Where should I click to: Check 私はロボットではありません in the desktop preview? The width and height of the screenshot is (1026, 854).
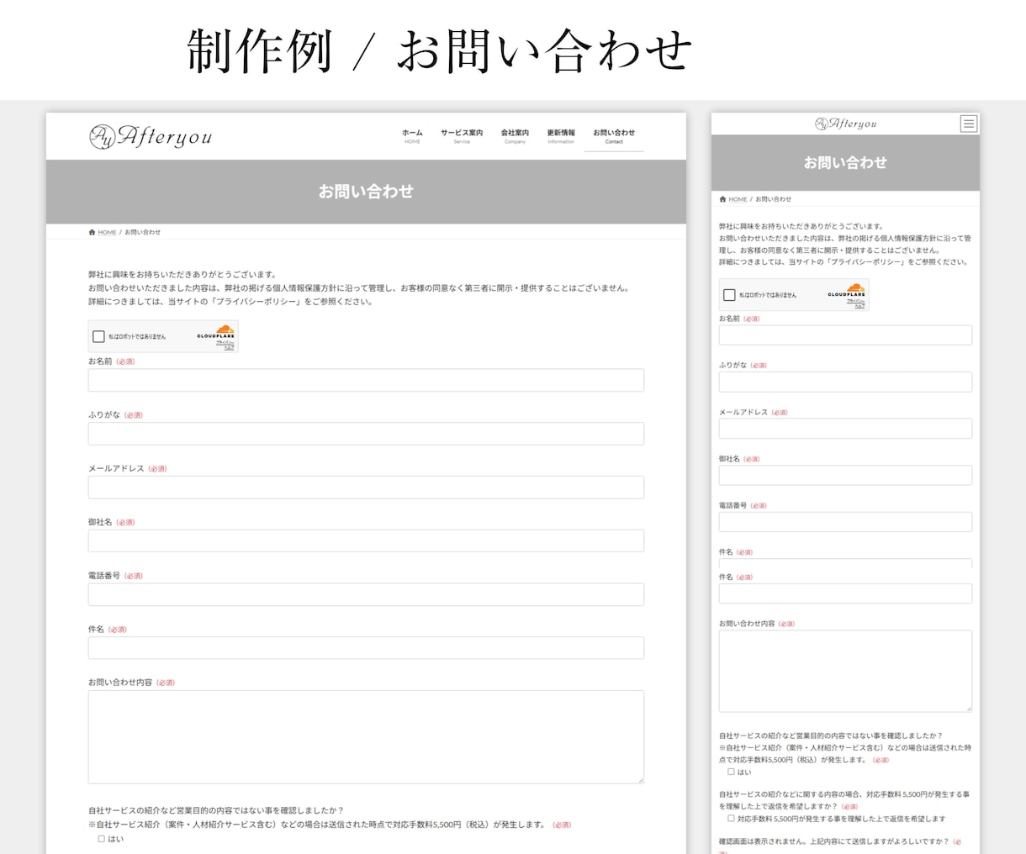pos(98,336)
